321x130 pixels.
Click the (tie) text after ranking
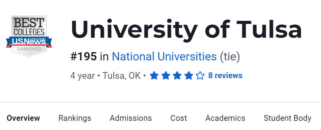point(230,57)
